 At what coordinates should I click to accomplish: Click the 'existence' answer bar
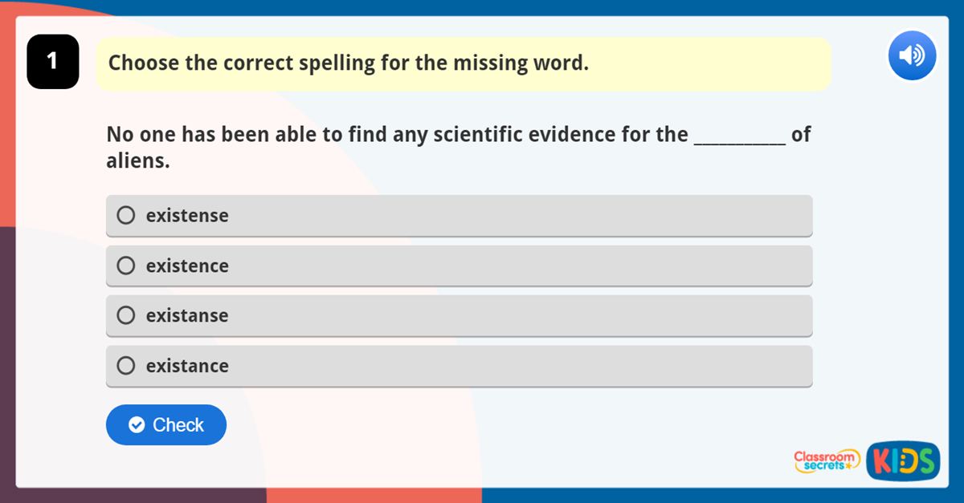[x=458, y=266]
